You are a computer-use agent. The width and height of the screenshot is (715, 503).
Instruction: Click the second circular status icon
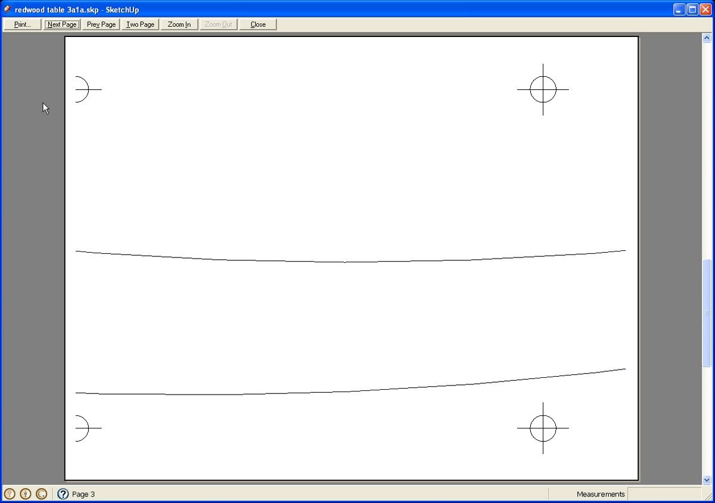(x=26, y=494)
